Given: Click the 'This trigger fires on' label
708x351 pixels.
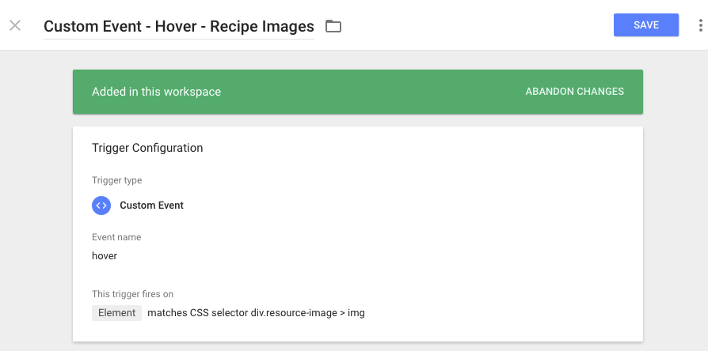Looking at the screenshot, I should click(132, 294).
